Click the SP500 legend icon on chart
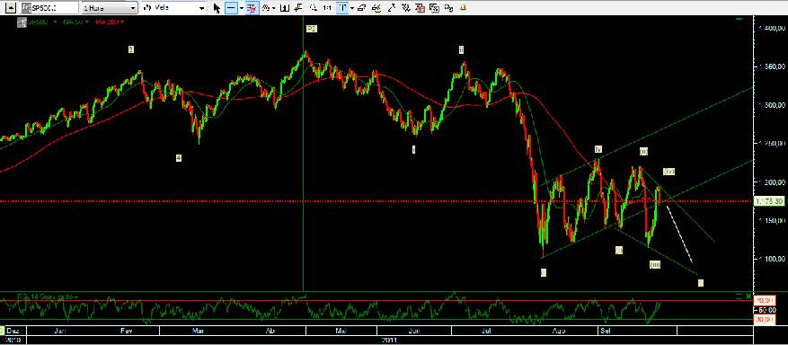 tap(22, 22)
